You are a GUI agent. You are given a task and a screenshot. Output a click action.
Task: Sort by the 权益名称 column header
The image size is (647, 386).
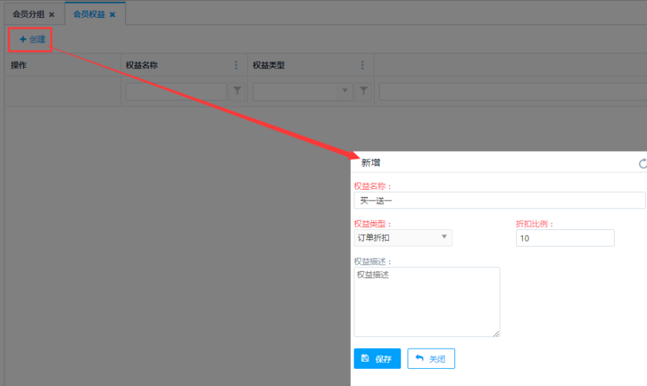pyautogui.click(x=142, y=65)
